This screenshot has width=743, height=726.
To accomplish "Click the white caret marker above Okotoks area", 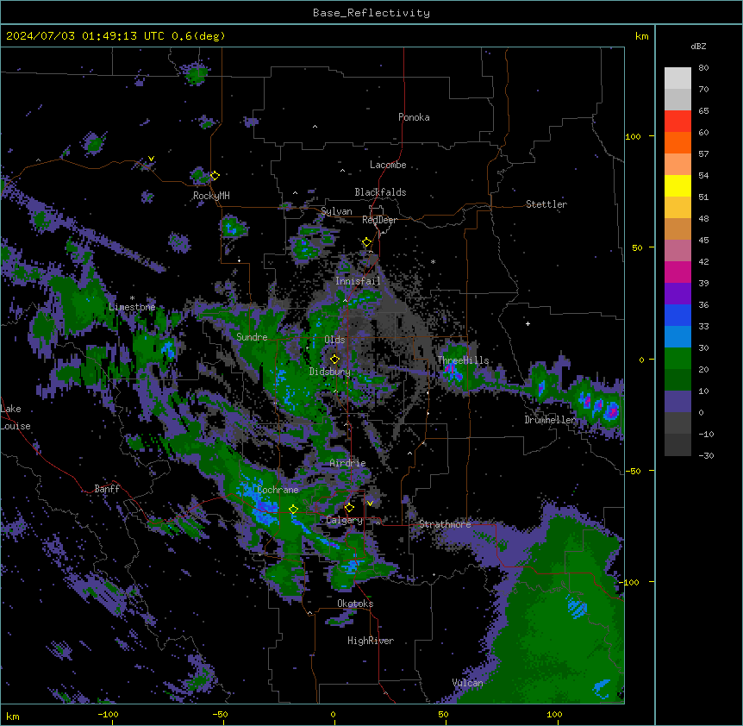I will [x=309, y=613].
